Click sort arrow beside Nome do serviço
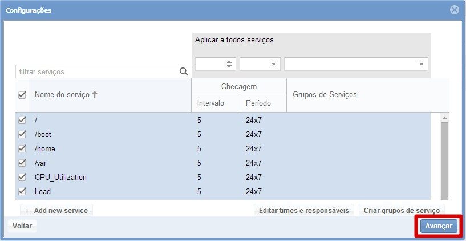The width and height of the screenshot is (466, 241). click(x=95, y=95)
